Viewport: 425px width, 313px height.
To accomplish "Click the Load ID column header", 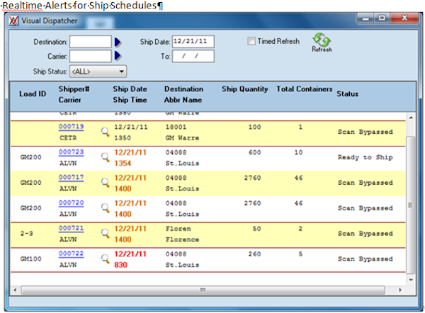I will click(x=33, y=94).
